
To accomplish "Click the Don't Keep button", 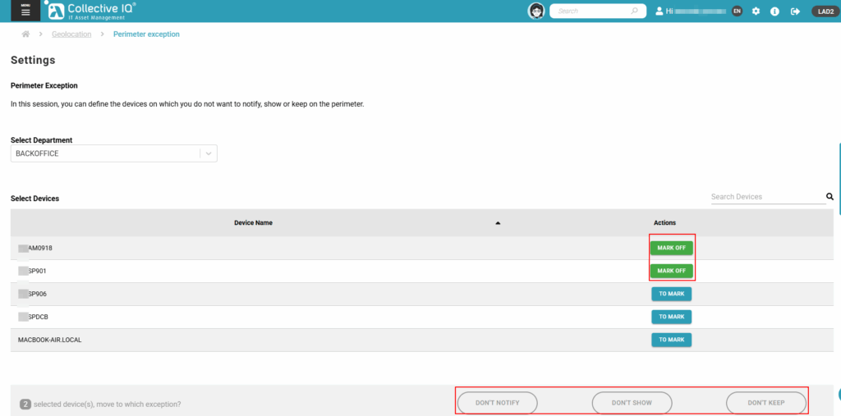I will pyautogui.click(x=765, y=403).
